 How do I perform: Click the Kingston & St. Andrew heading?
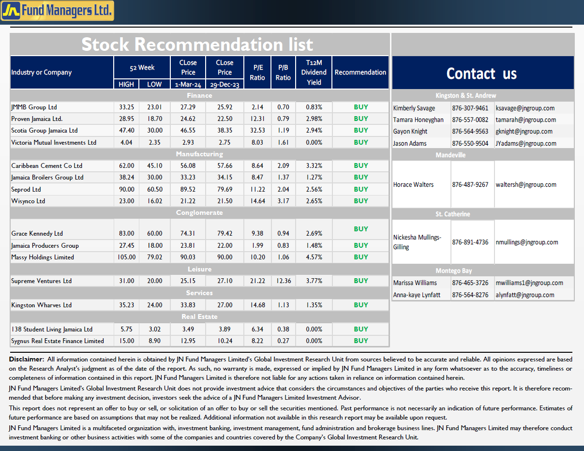(x=466, y=96)
